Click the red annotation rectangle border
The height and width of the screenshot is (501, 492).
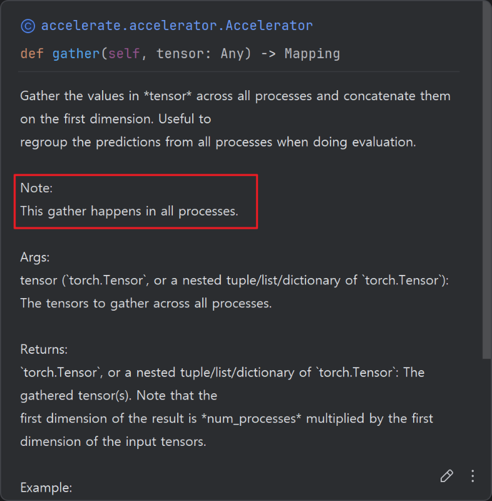[135, 173]
